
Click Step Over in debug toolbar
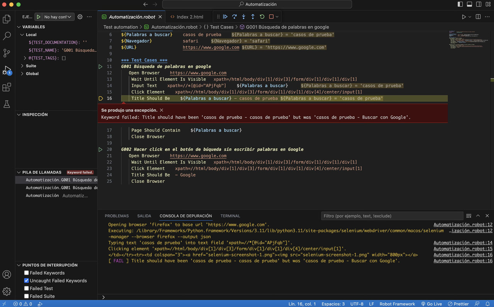(x=234, y=17)
